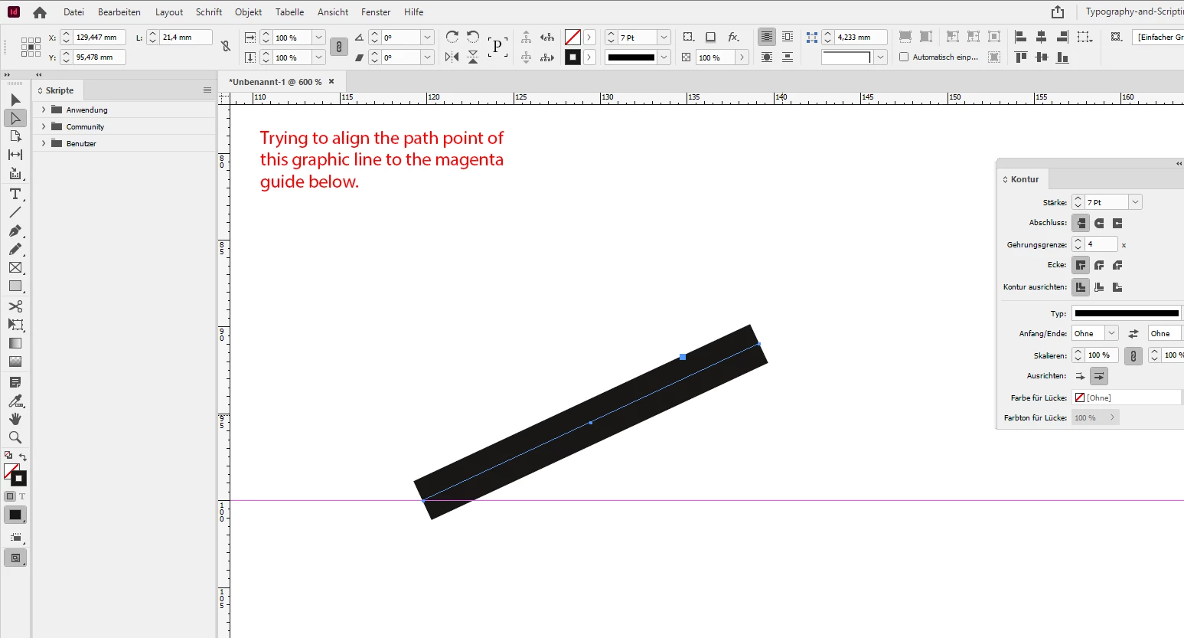This screenshot has height=638, width=1184.
Task: Align stroke to outside in Kontur ausrichten
Action: tap(1117, 287)
